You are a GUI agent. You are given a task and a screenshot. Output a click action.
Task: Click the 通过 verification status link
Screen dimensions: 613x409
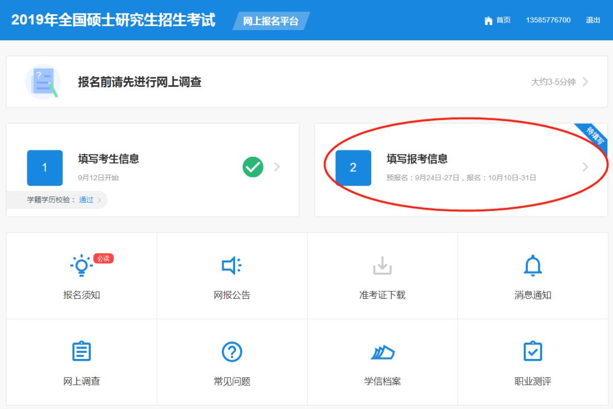[x=86, y=200]
